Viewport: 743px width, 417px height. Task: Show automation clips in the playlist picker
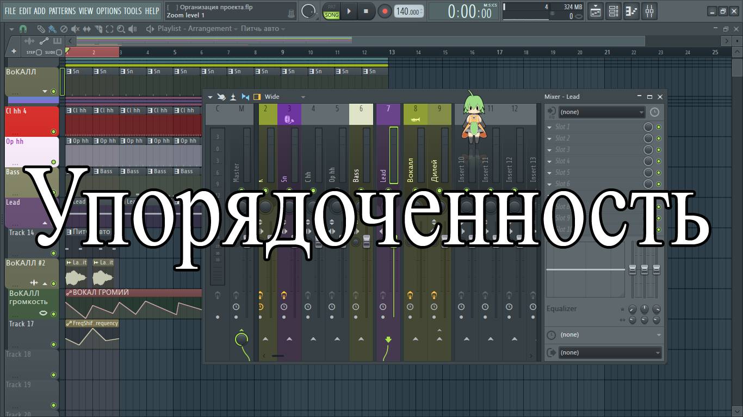44,41
